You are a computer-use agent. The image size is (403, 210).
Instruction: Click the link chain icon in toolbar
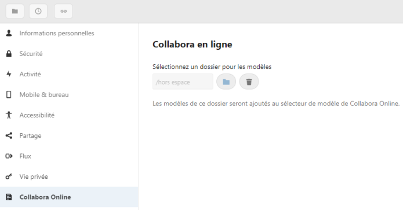pos(63,12)
